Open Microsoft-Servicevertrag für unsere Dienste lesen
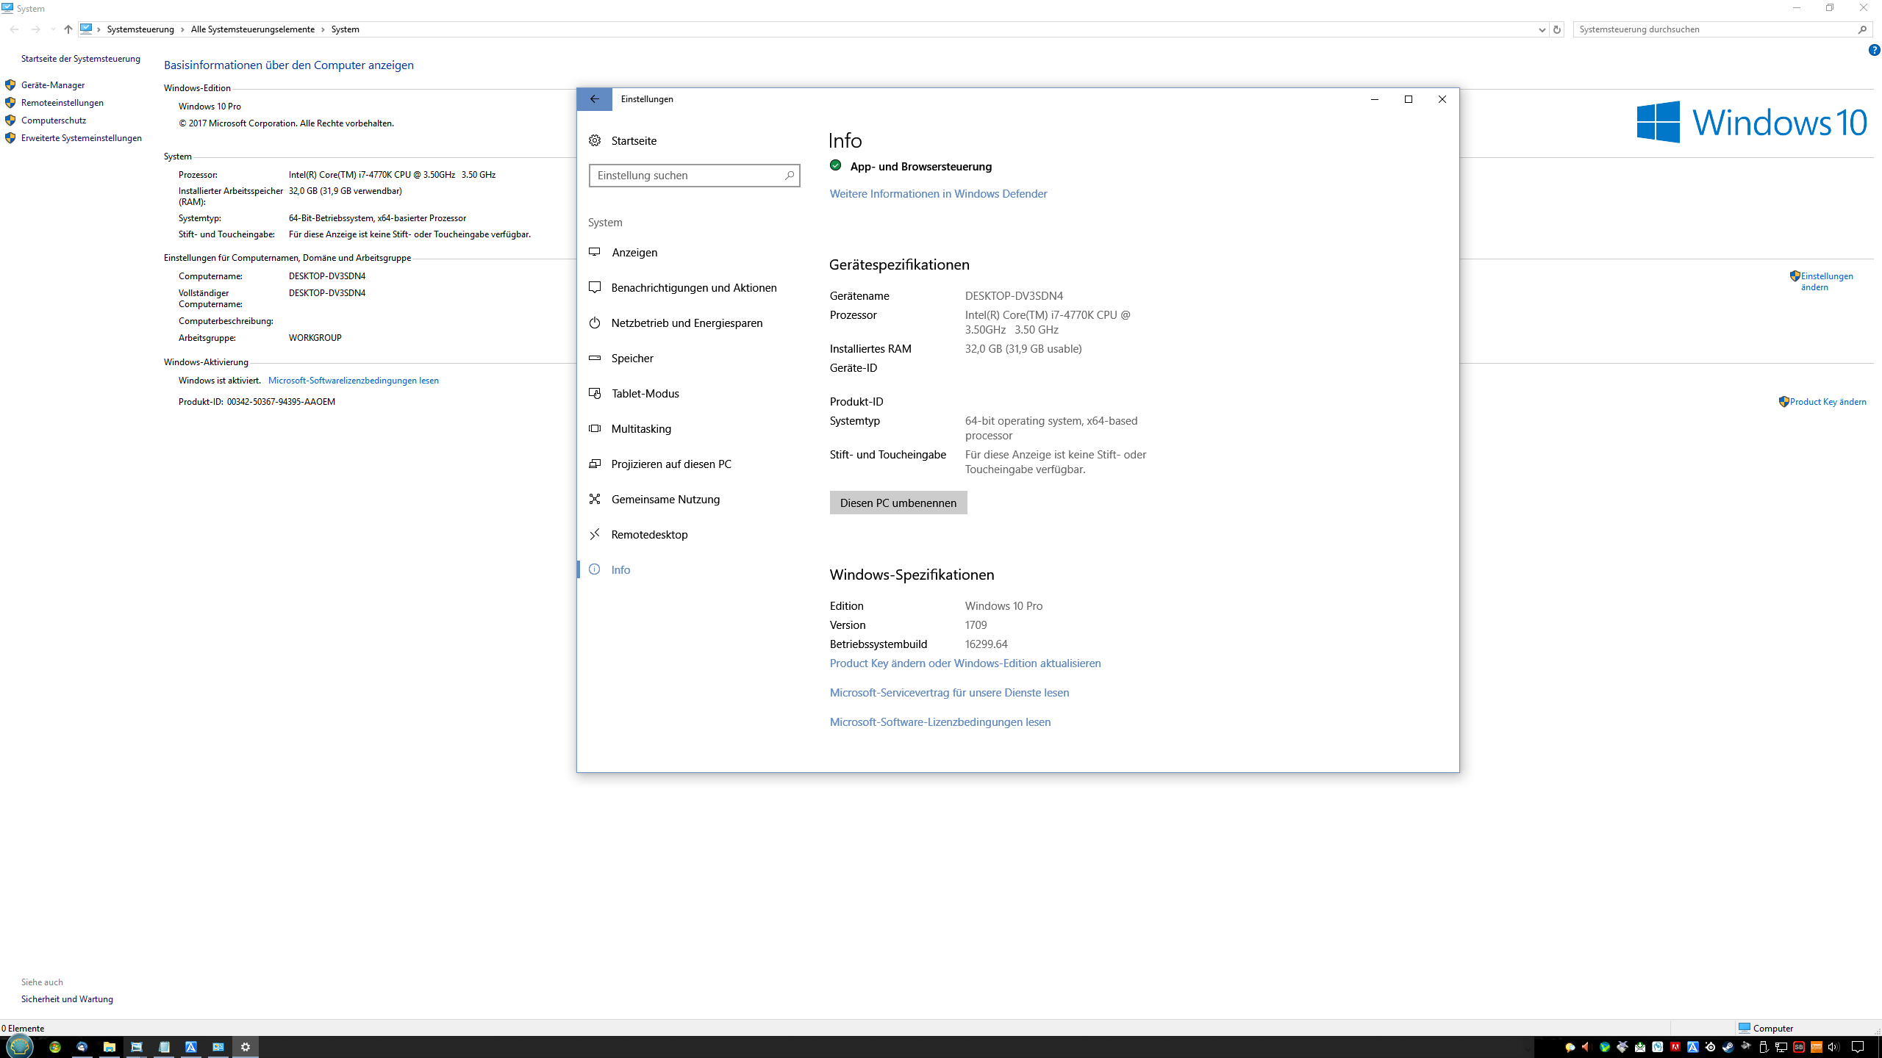 949,692
